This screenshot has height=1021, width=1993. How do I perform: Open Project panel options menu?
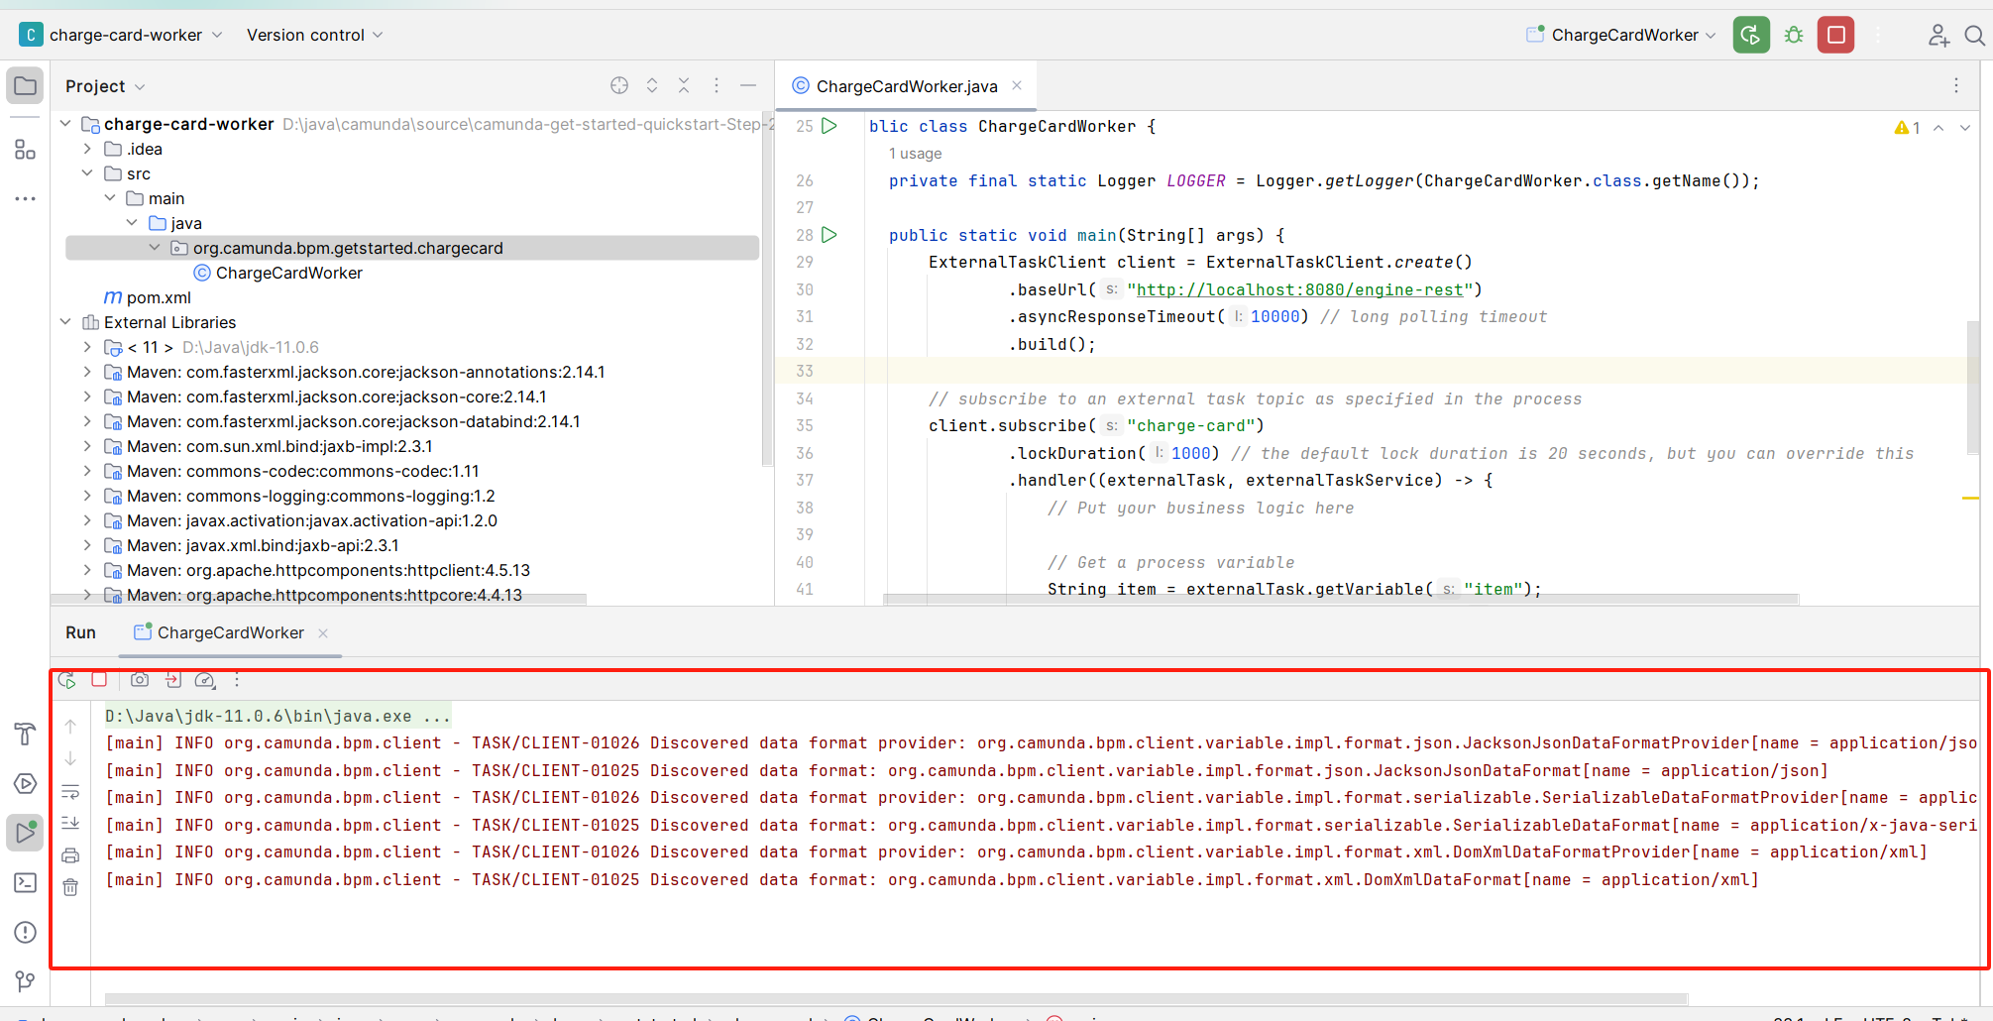tap(717, 85)
